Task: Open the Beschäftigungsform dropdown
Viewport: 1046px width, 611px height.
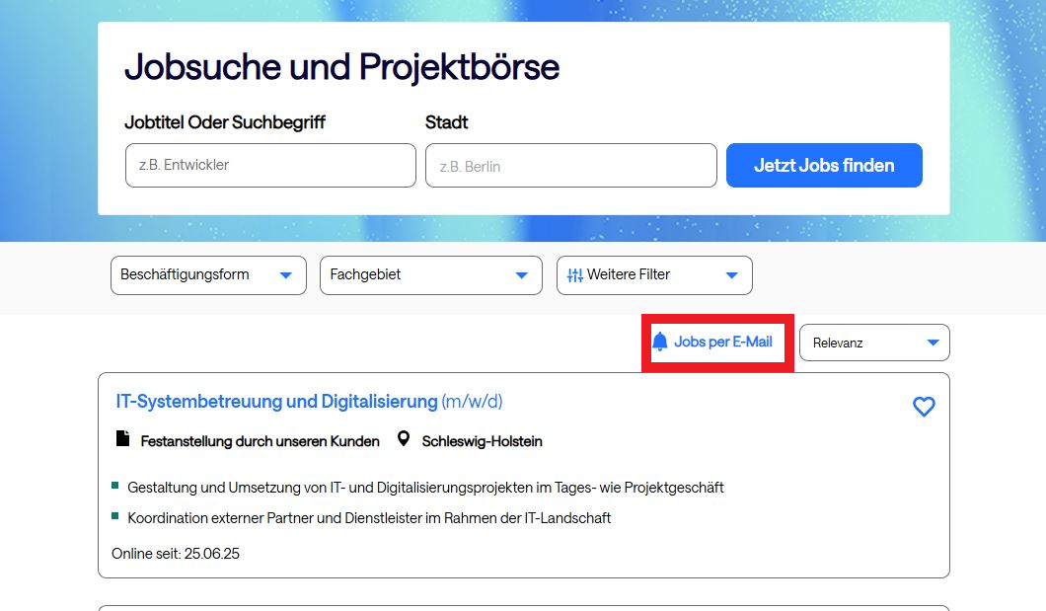Action: [x=208, y=275]
